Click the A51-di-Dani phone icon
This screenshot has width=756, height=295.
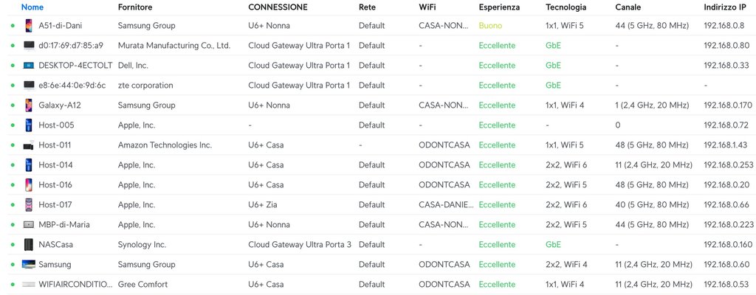(x=29, y=25)
